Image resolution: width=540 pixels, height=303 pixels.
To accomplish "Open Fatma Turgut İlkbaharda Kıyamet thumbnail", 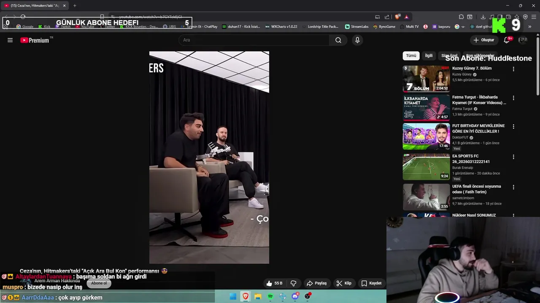I will [x=426, y=108].
